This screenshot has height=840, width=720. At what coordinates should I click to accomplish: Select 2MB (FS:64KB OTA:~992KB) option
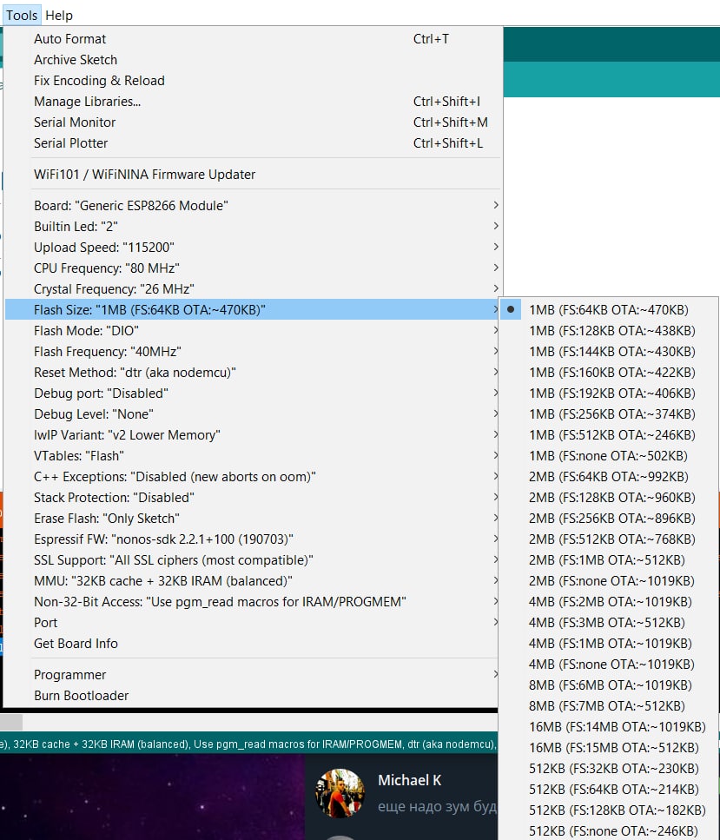609,477
